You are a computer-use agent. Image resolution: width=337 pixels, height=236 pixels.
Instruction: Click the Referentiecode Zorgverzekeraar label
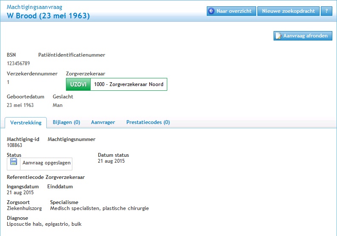coord(46,177)
